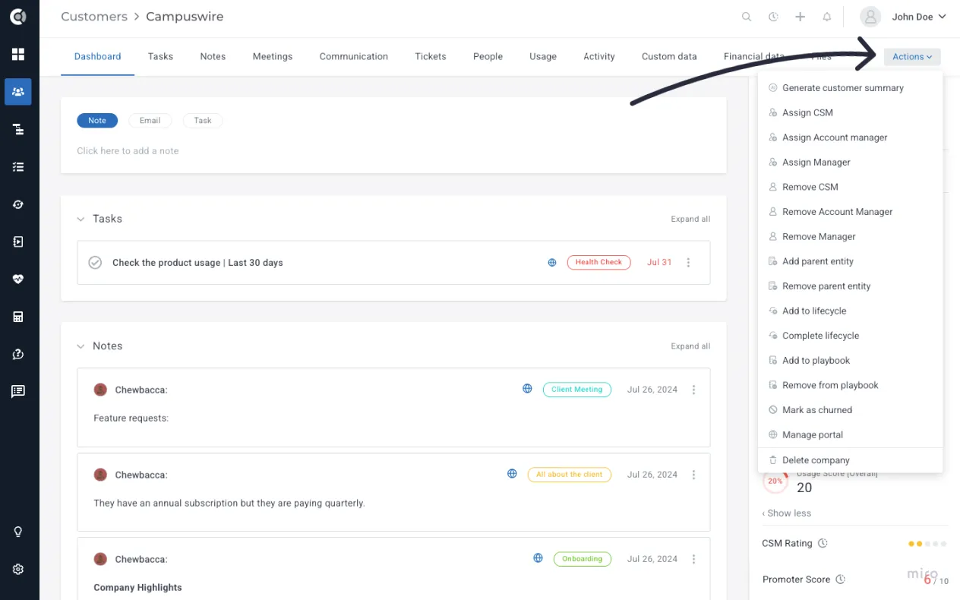The image size is (960, 600).
Task: Switch to the Usage tab
Action: coord(543,57)
